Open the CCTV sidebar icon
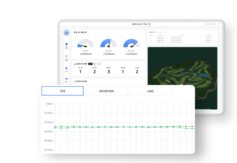 tap(67, 69)
